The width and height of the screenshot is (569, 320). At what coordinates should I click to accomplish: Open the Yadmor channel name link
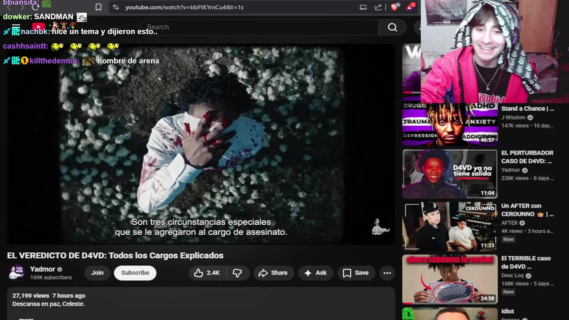[x=43, y=269]
